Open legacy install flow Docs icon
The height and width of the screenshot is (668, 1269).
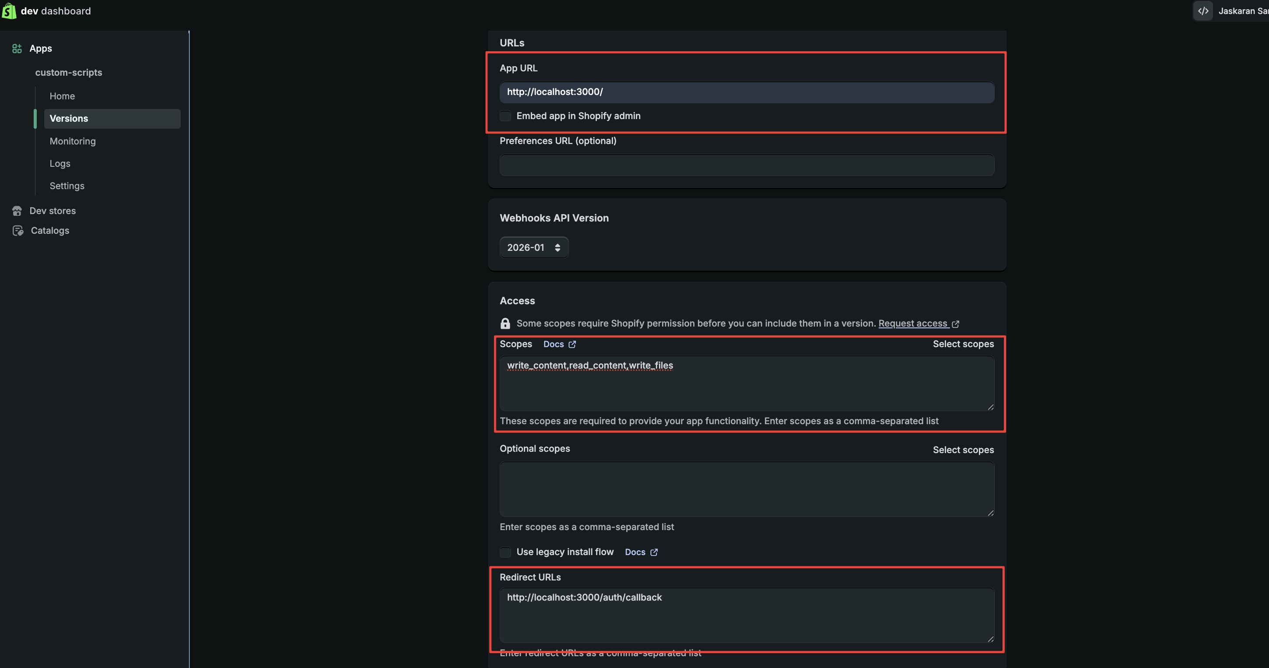coord(654,552)
